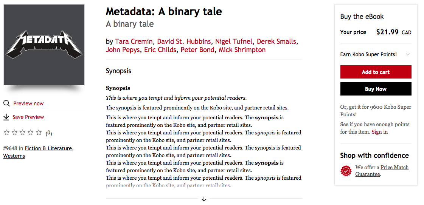Open David St. Hubbins author link

(x=185, y=42)
